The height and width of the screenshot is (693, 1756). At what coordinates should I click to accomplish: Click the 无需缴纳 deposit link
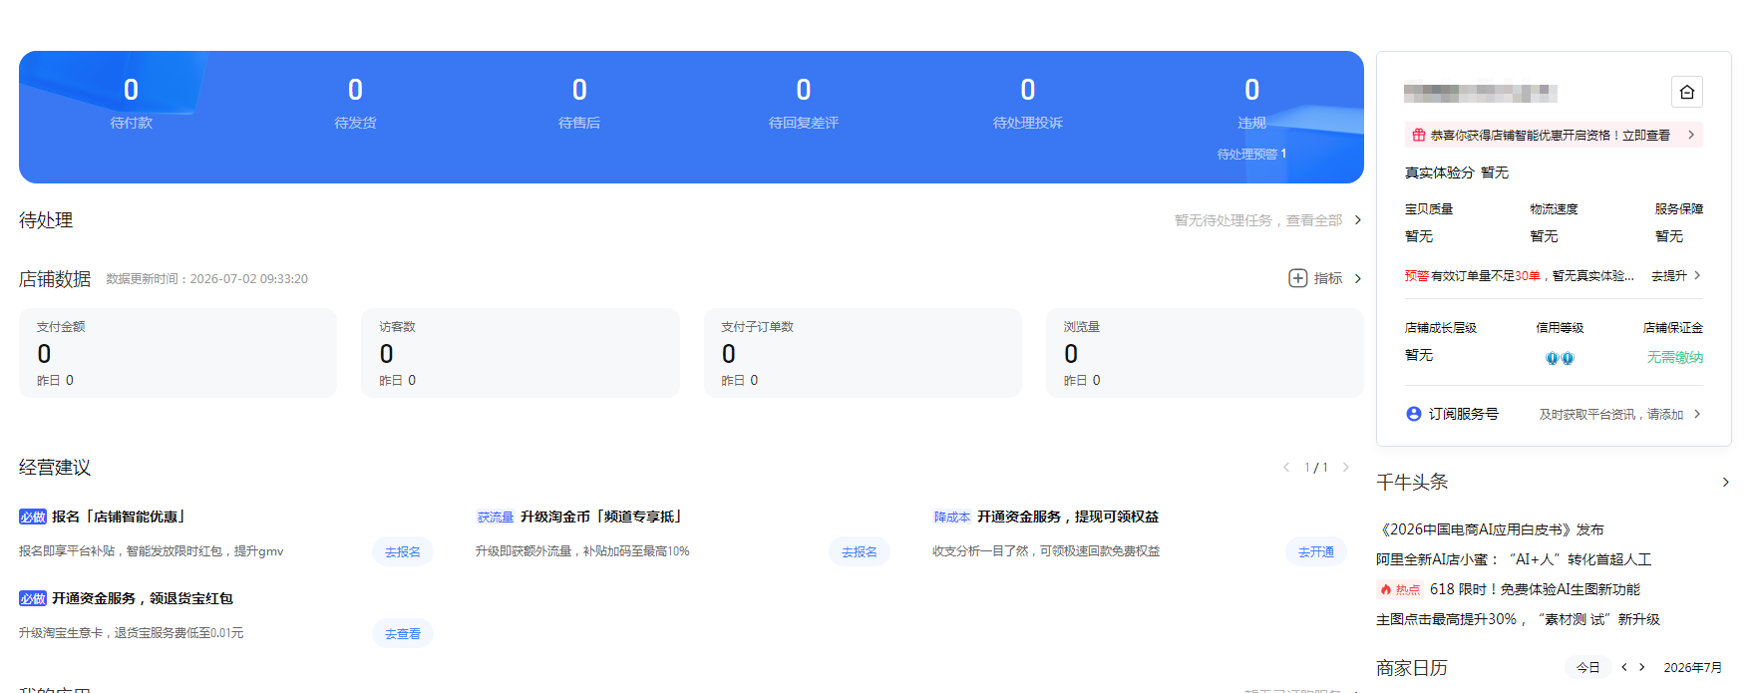coord(1675,357)
